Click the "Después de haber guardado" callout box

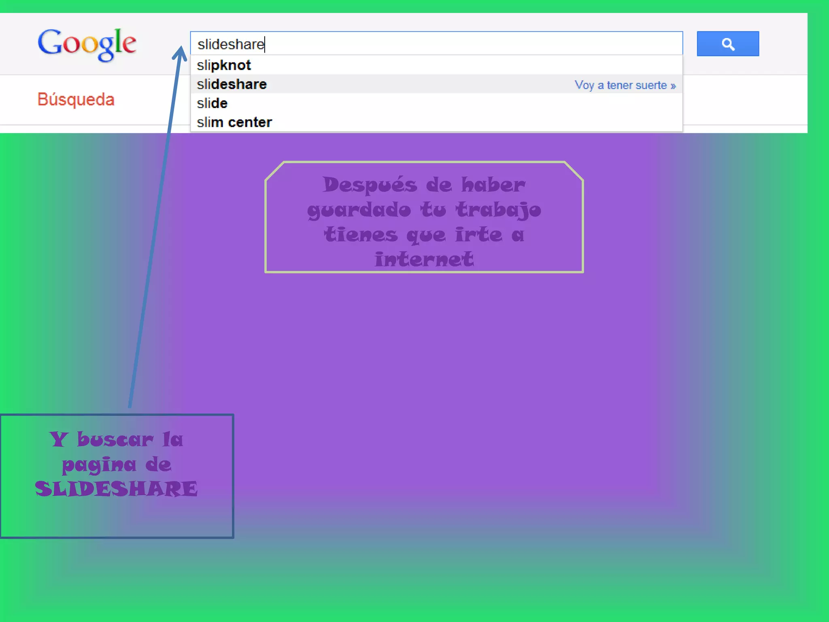coord(424,217)
